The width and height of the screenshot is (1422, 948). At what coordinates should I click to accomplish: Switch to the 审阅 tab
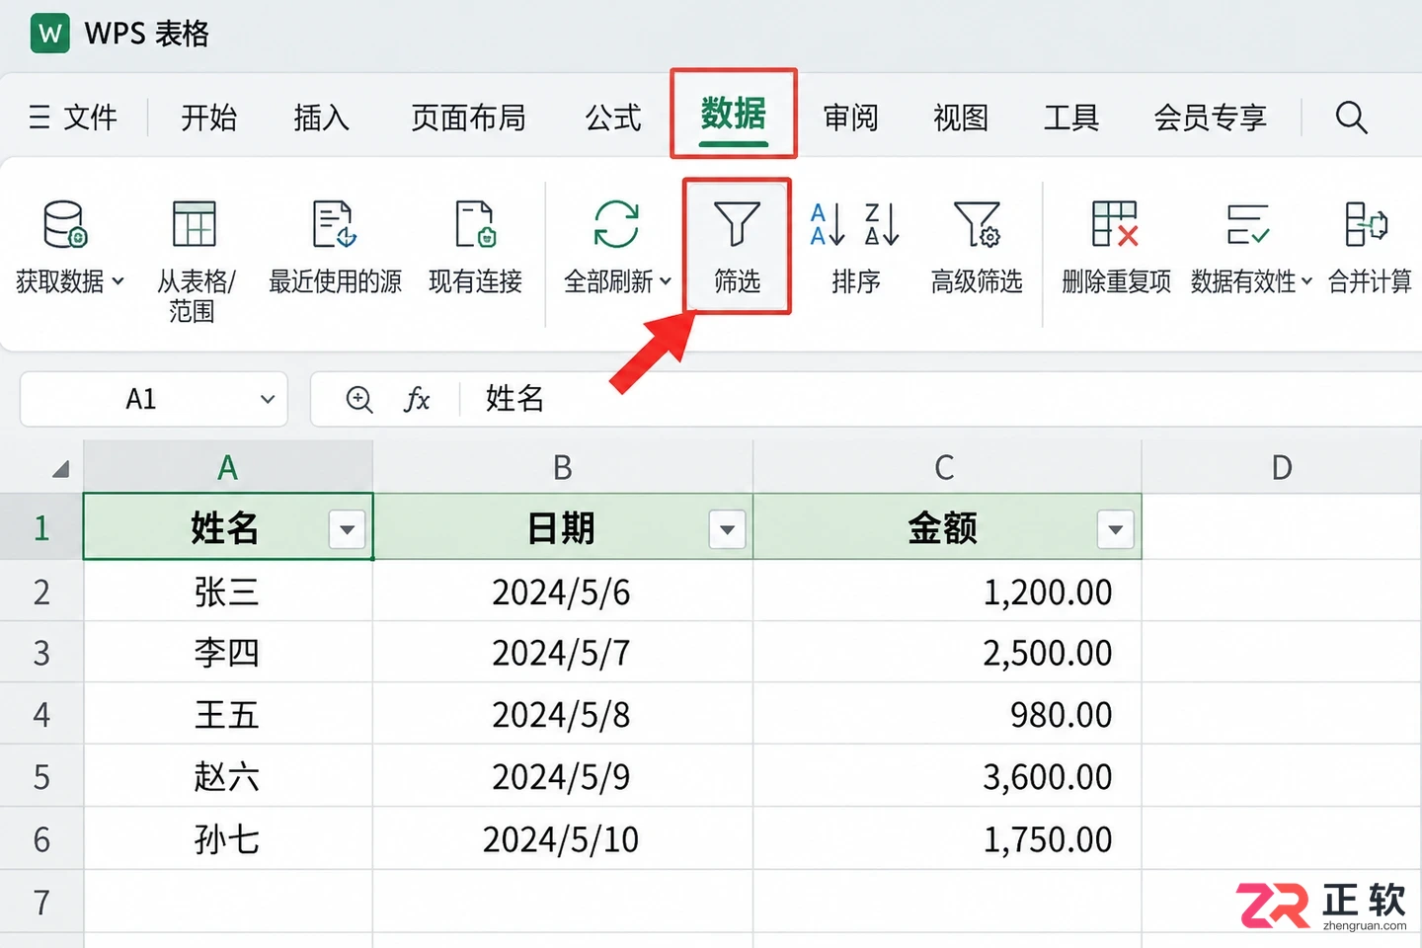coord(851,118)
